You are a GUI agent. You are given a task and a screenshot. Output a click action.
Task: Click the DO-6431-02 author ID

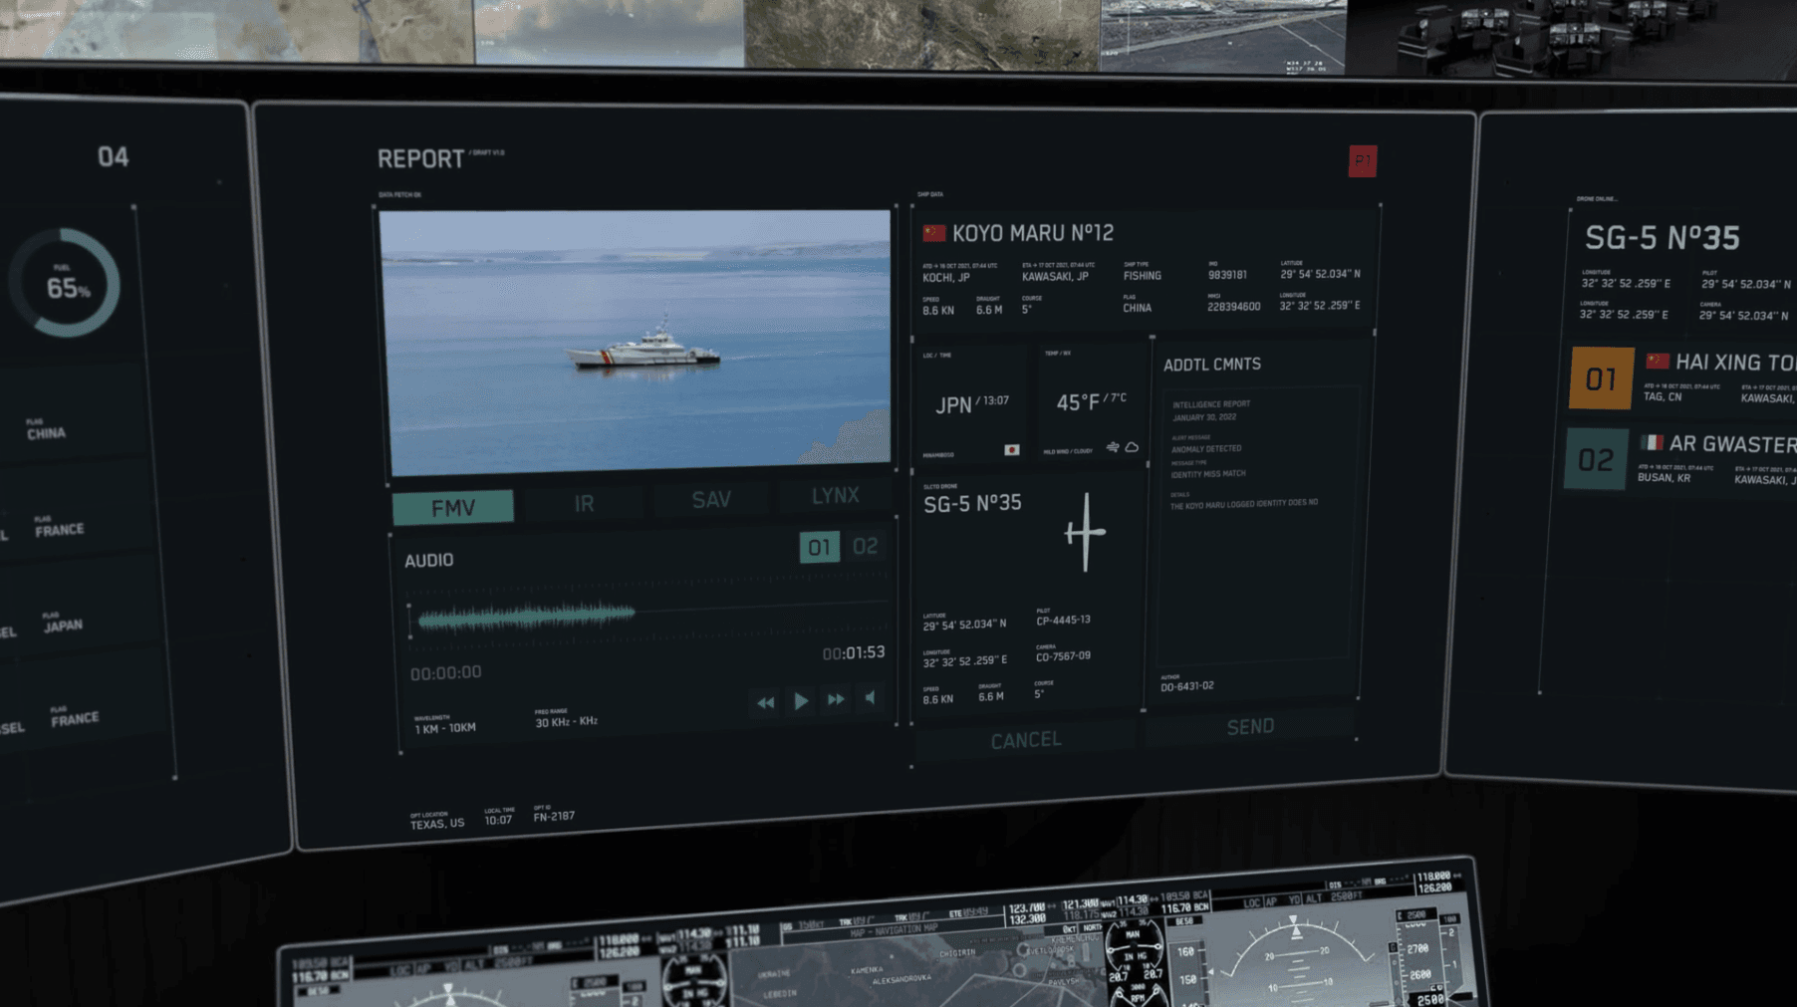coord(1187,686)
